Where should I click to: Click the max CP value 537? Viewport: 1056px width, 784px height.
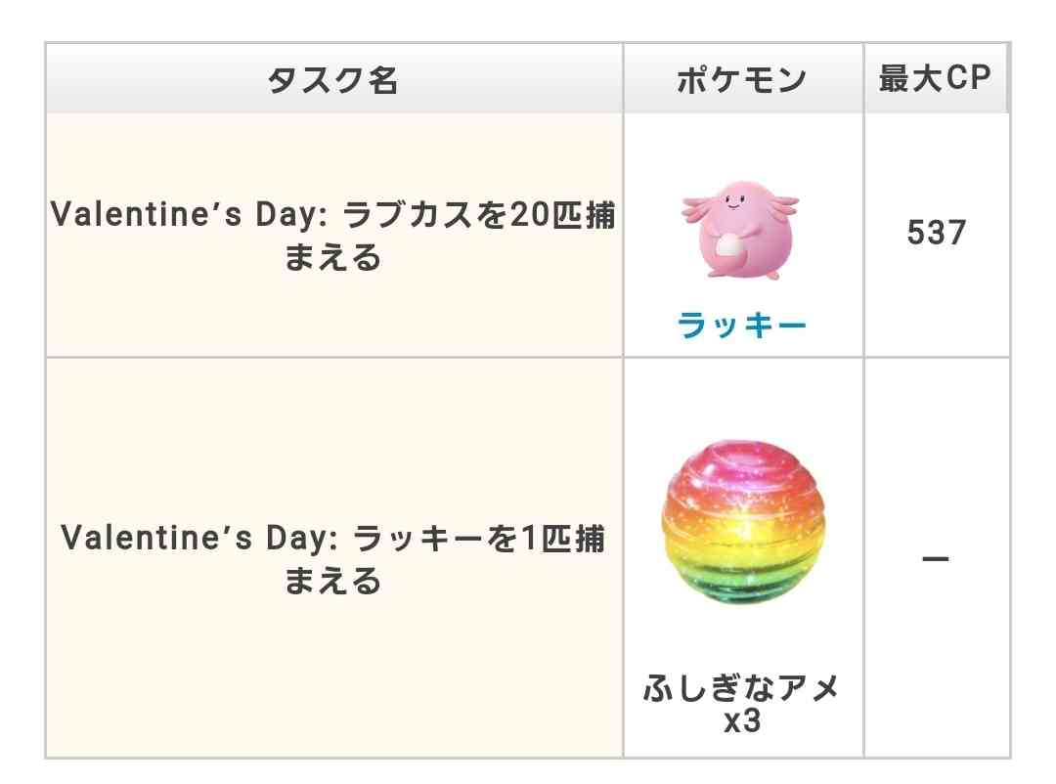pos(936,234)
